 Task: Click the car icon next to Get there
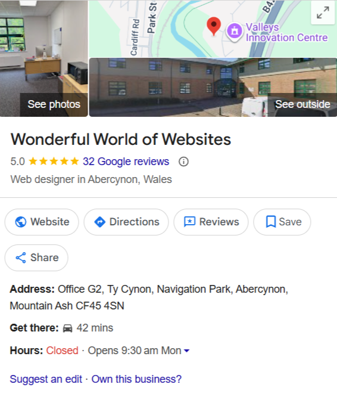(x=67, y=328)
